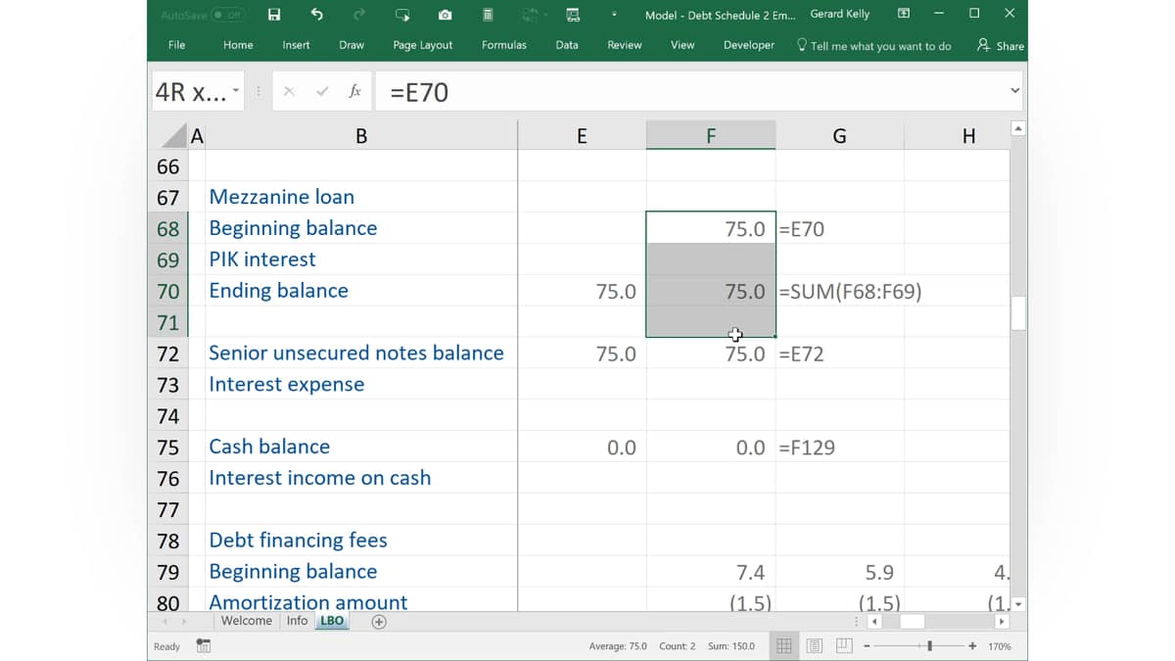Image resolution: width=1175 pixels, height=661 pixels.
Task: Switch to the Welcome sheet tab
Action: click(x=247, y=621)
